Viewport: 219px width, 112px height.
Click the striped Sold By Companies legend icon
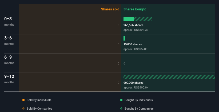coord(23,109)
